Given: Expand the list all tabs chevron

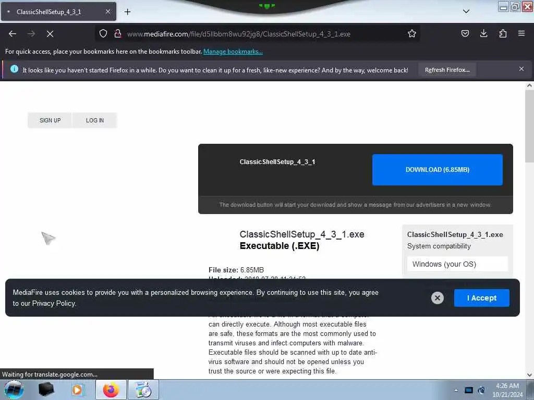Looking at the screenshot, I should click(466, 11).
